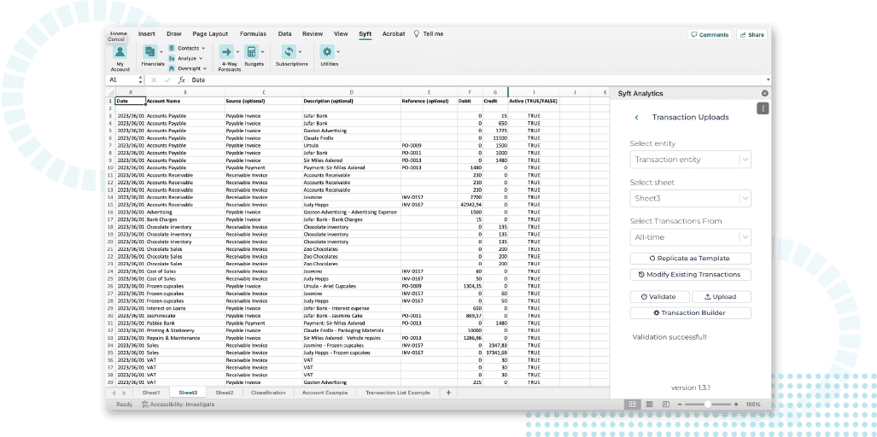Open the Financials ribbon icon

149,52
